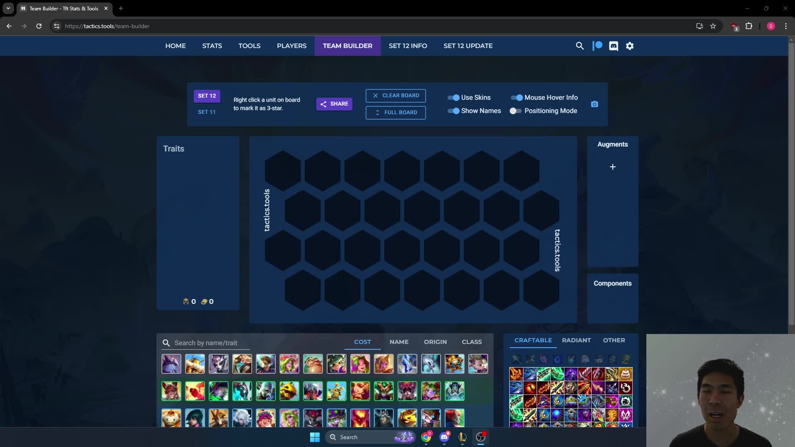Select the Deathblade orange sword item

[516, 374]
